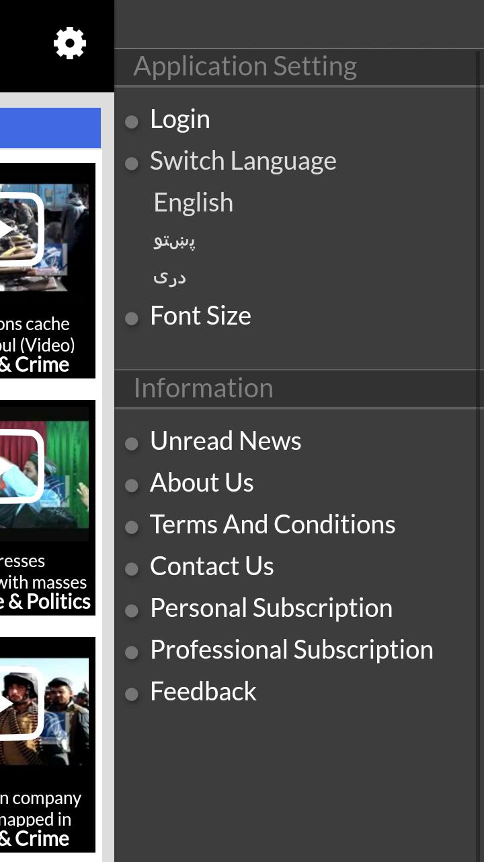The width and height of the screenshot is (484, 862).
Task: View Terms And Conditions
Action: point(272,525)
